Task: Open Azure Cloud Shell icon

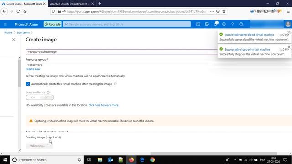Action: point(198,24)
